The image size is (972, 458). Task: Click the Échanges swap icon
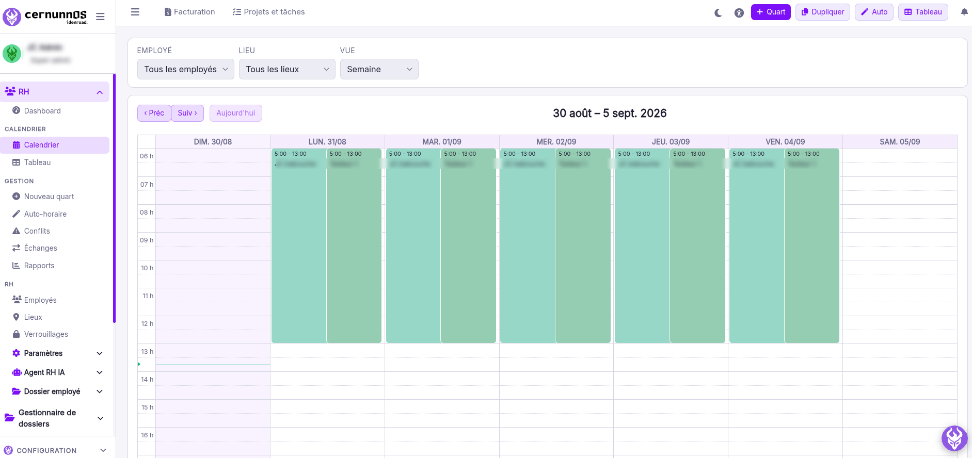[16, 248]
